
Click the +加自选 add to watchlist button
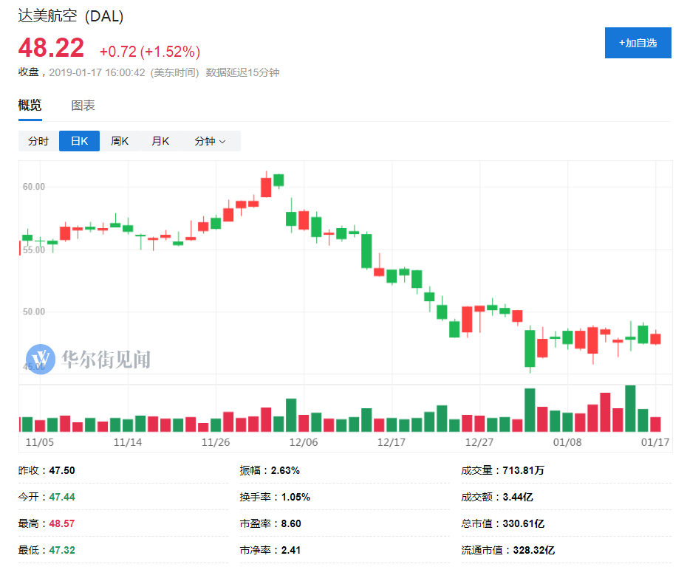638,43
